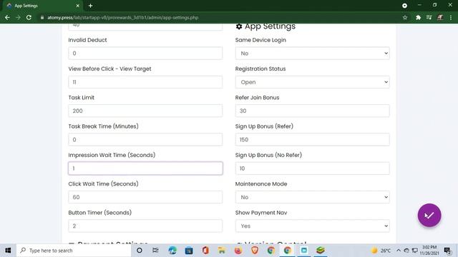This screenshot has width=458, height=257.
Task: Click the Impression Wait Time input
Action: pyautogui.click(x=145, y=168)
